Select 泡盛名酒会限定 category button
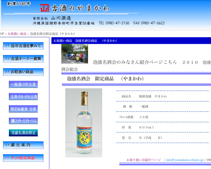This screenshot has height=169, width=211. (23, 133)
